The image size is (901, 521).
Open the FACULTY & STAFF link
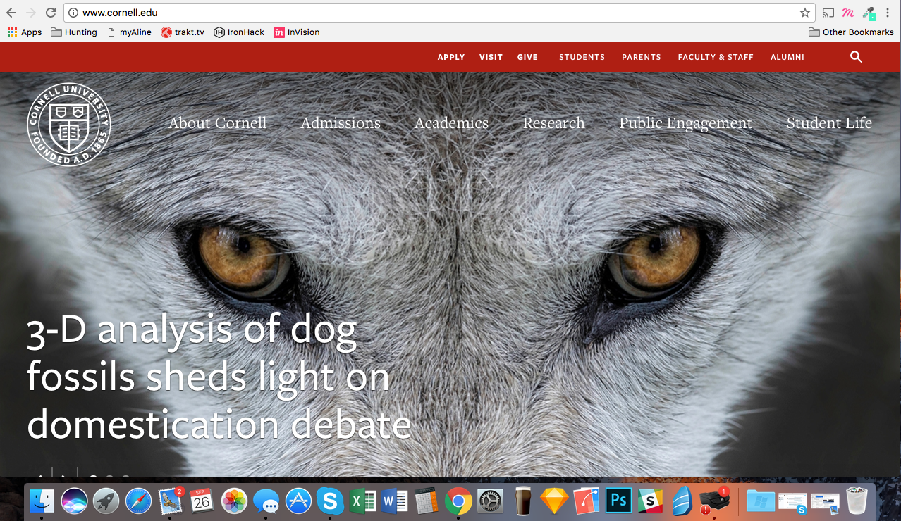tap(716, 57)
